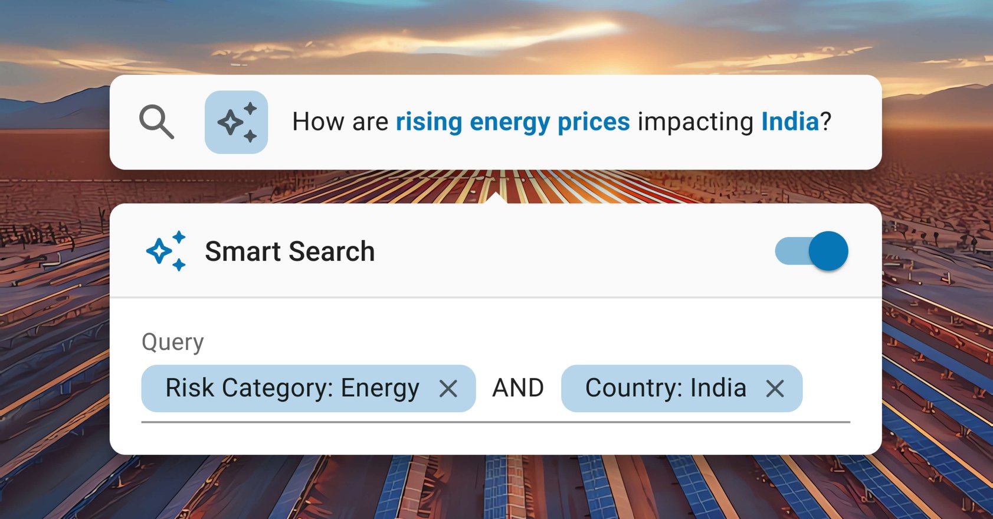Remove the Risk Category: Energy chip
Screen dimensions: 993x519
448,389
